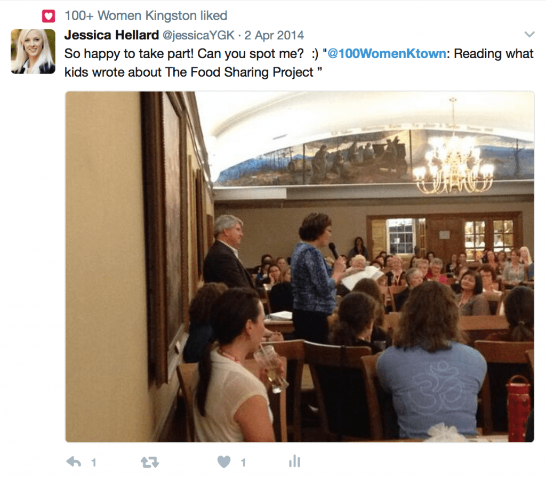Open the Jessica Hellard display name link

(x=111, y=35)
